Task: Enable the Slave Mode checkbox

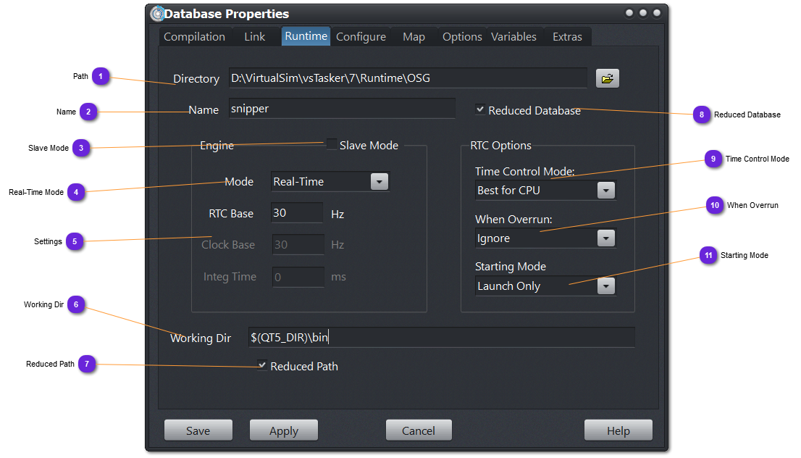Action: (x=332, y=145)
